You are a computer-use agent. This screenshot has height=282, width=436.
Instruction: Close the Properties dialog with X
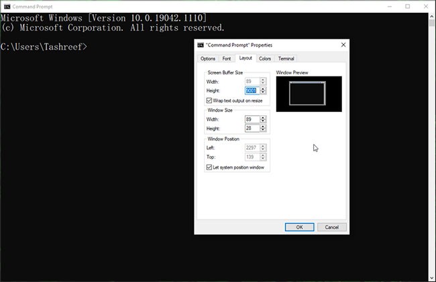[343, 45]
